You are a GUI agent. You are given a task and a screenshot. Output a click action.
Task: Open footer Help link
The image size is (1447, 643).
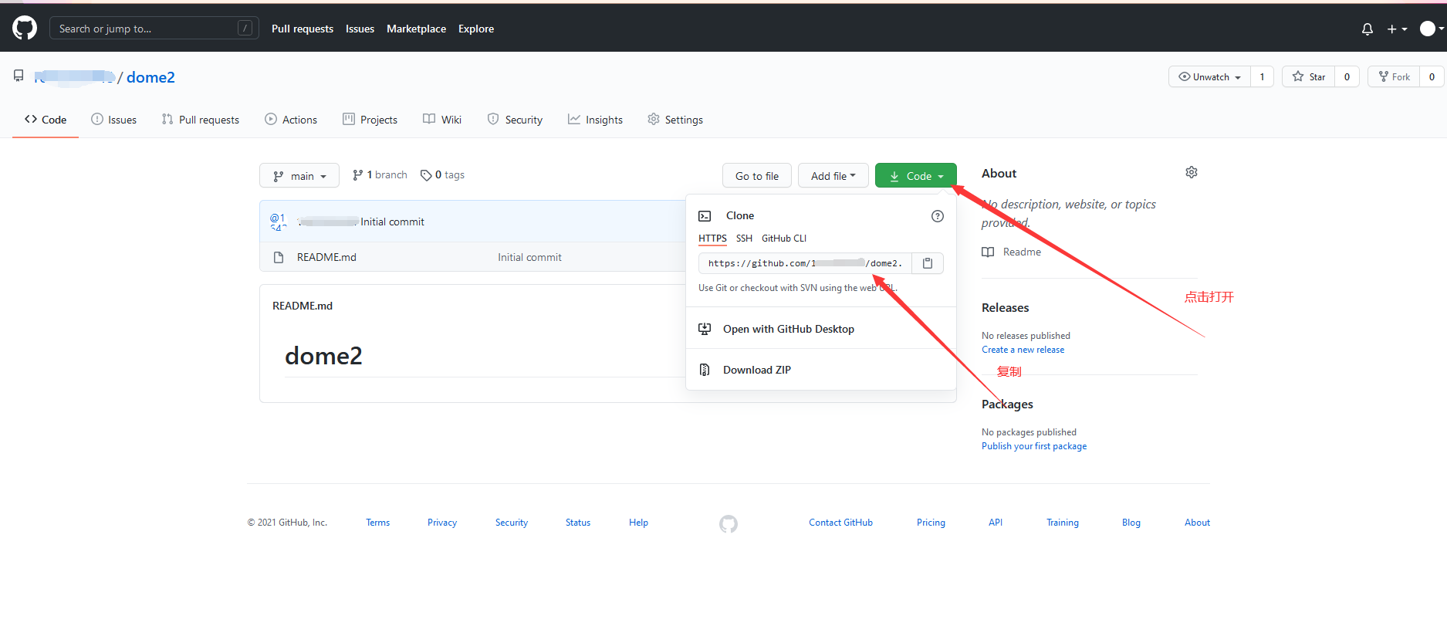click(x=638, y=523)
